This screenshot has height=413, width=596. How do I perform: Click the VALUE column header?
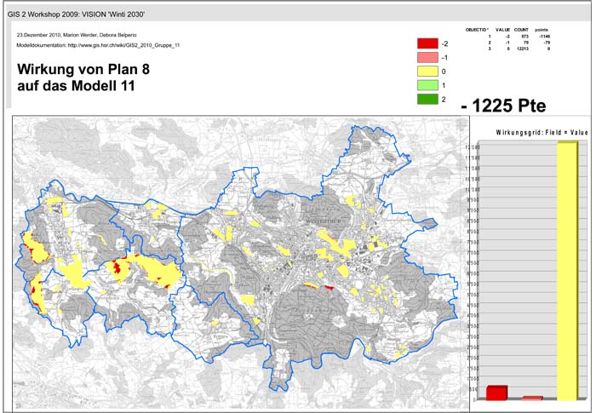(502, 30)
